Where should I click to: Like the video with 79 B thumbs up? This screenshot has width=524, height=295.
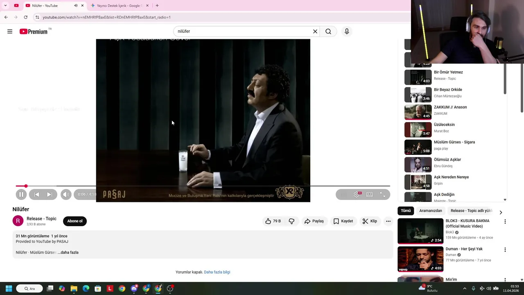(x=273, y=221)
